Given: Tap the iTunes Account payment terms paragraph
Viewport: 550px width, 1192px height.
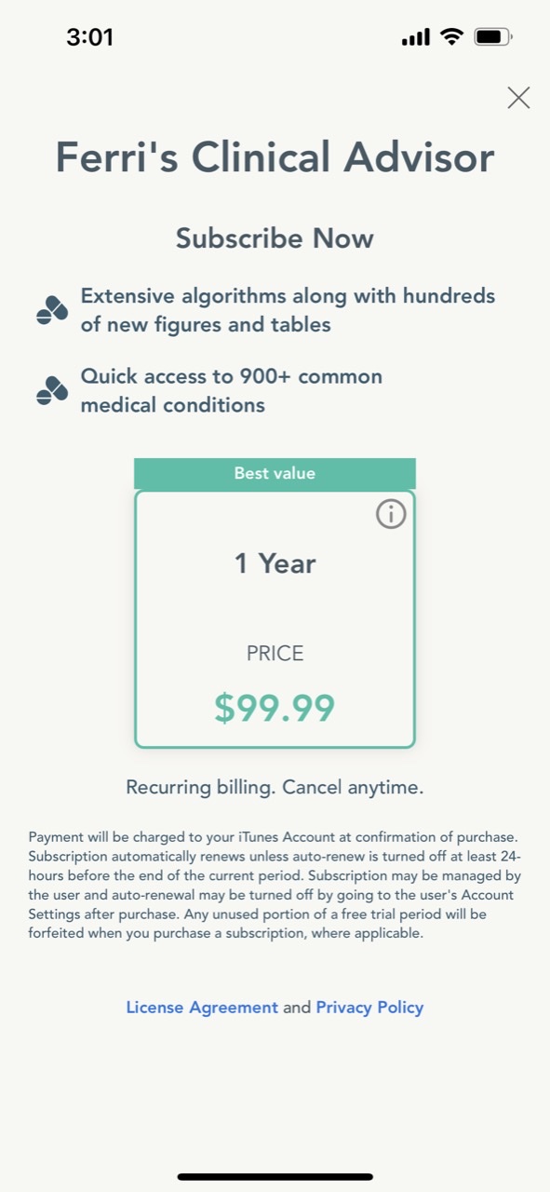Looking at the screenshot, I should (x=275, y=886).
